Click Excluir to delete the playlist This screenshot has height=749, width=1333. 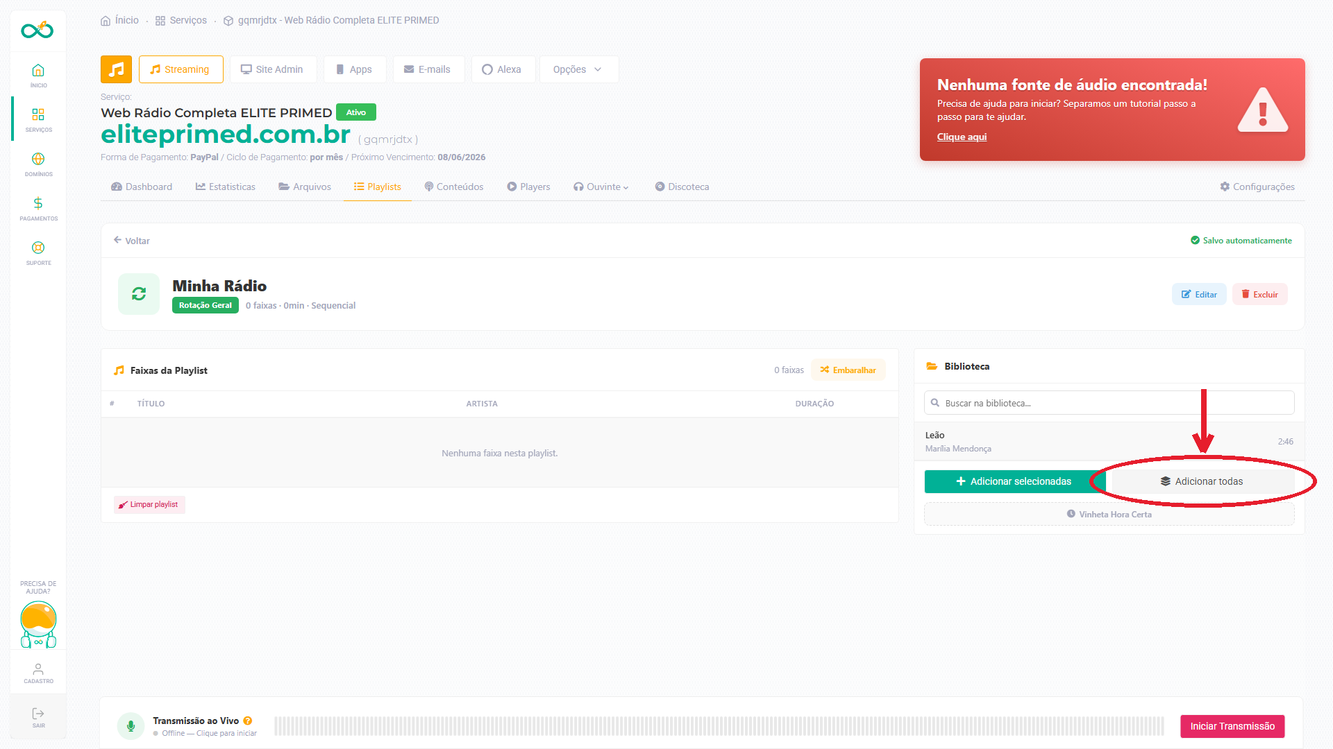coord(1259,294)
